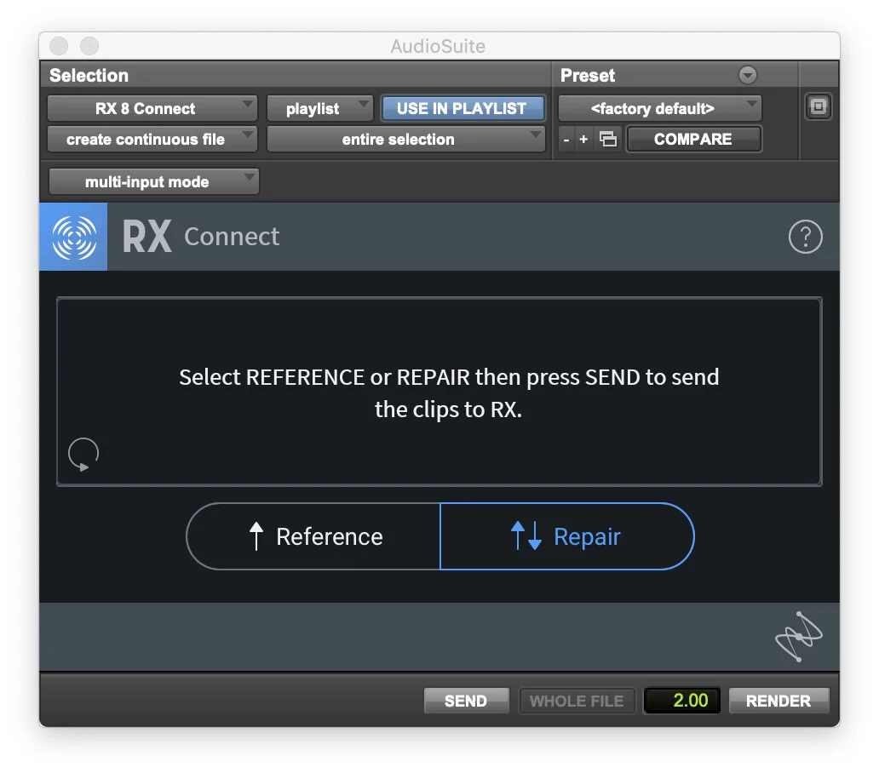Image resolution: width=879 pixels, height=773 pixels.
Task: Open the Preset header menu chevron
Action: tap(747, 75)
